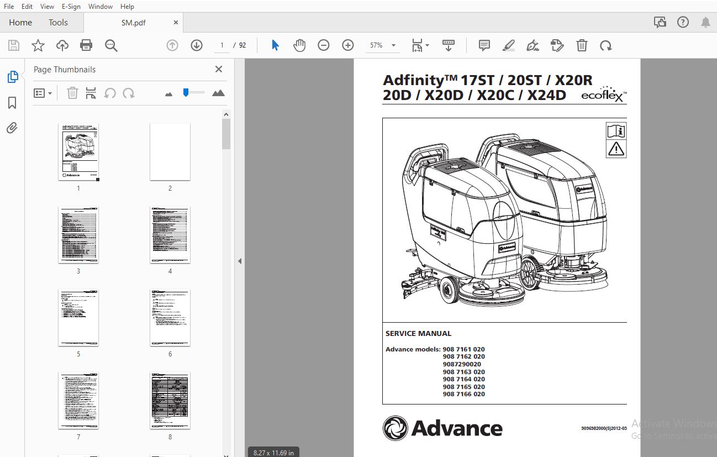
Task: Close the SM.pdf tab
Action: click(x=176, y=23)
